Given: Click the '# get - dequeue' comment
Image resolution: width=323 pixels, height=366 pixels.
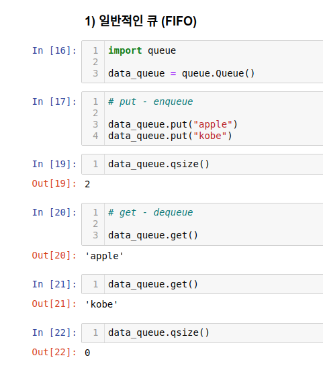Looking at the screenshot, I should (x=150, y=212).
